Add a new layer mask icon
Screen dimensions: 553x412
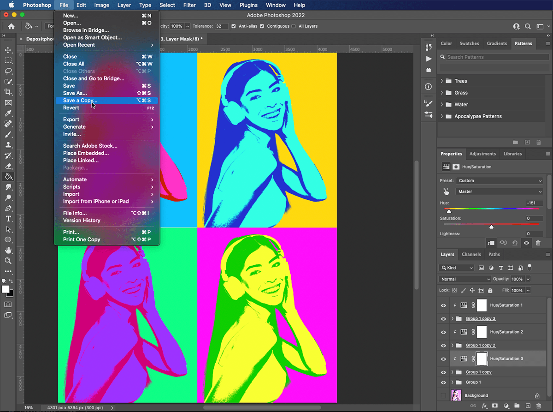pos(494,405)
